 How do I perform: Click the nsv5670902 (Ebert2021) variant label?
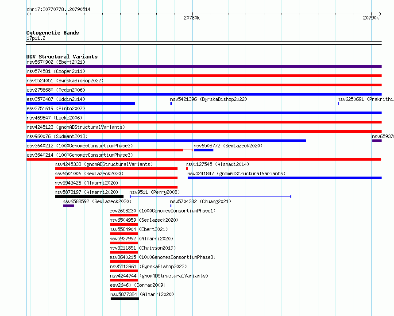click(x=56, y=62)
